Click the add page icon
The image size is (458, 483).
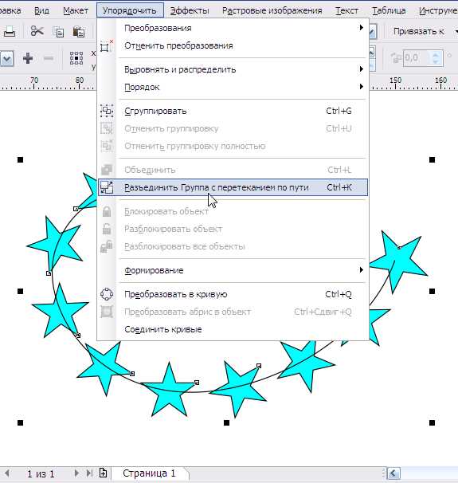tap(103, 473)
